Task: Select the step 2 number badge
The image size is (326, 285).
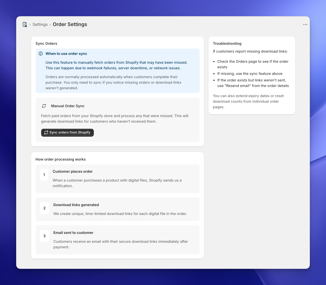Action: point(44,208)
